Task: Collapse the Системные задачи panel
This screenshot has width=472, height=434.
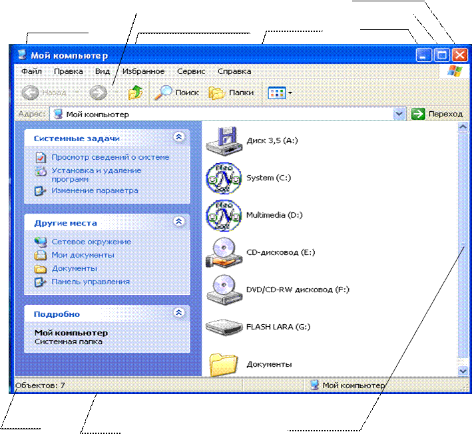Action: [179, 137]
